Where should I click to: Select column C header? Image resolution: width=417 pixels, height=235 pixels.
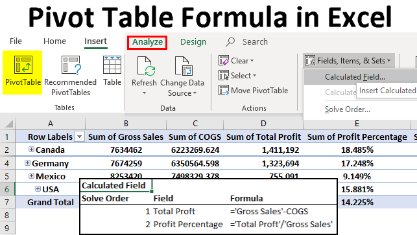(195, 124)
